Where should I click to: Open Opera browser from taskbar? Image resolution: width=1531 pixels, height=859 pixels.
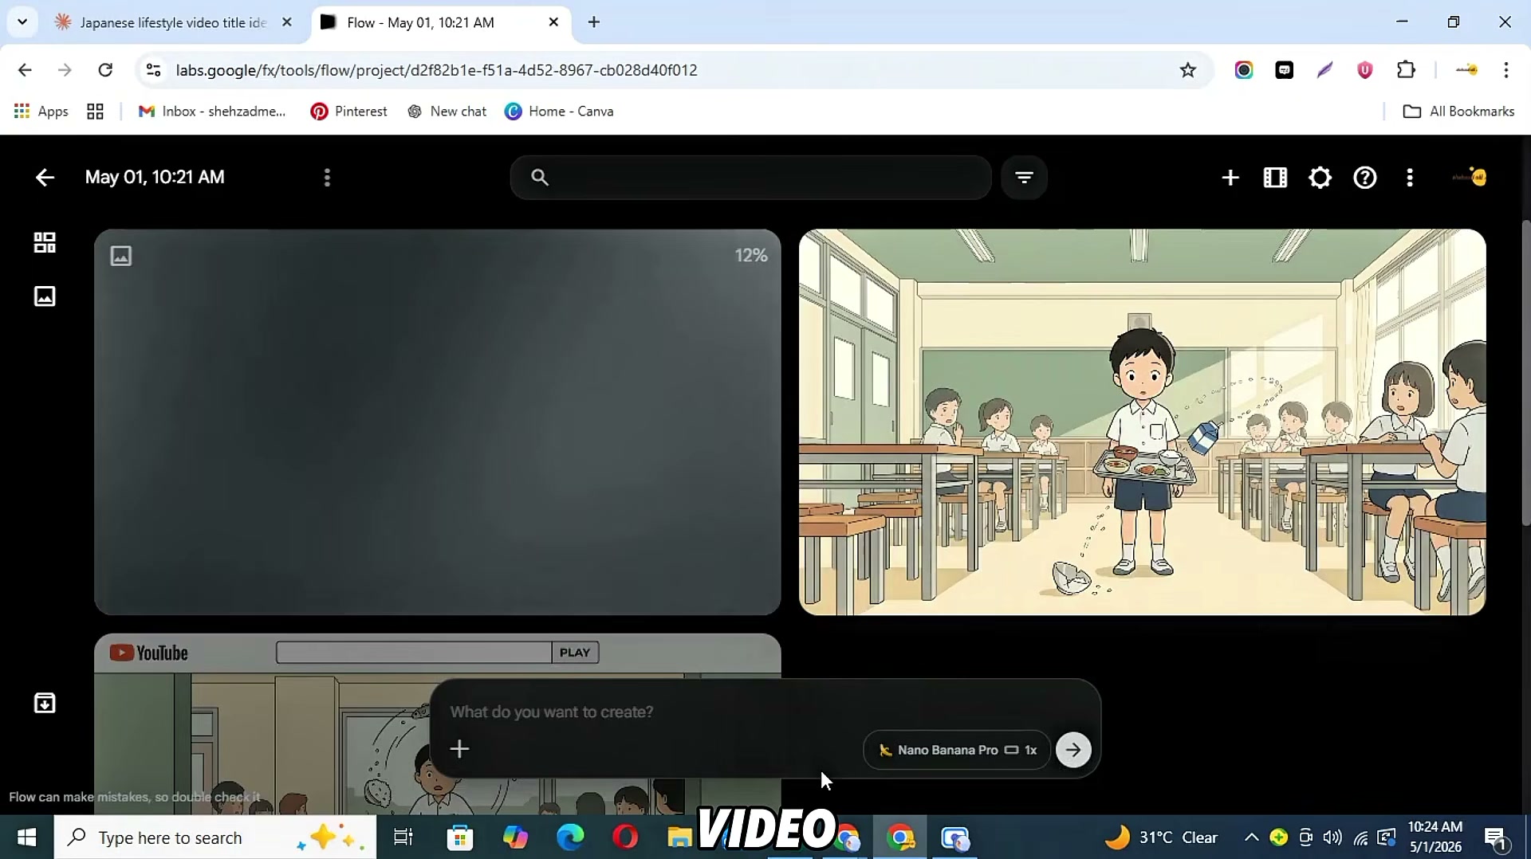[625, 837]
